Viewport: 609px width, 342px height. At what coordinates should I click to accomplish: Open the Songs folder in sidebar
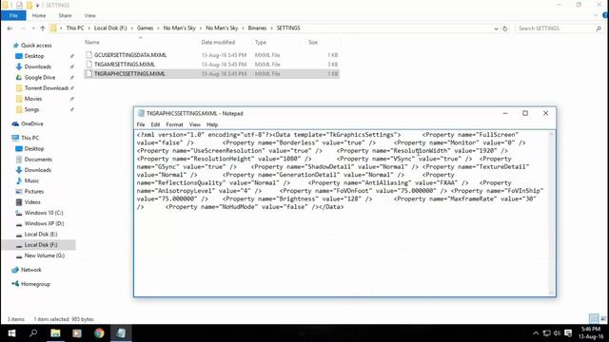click(31, 110)
